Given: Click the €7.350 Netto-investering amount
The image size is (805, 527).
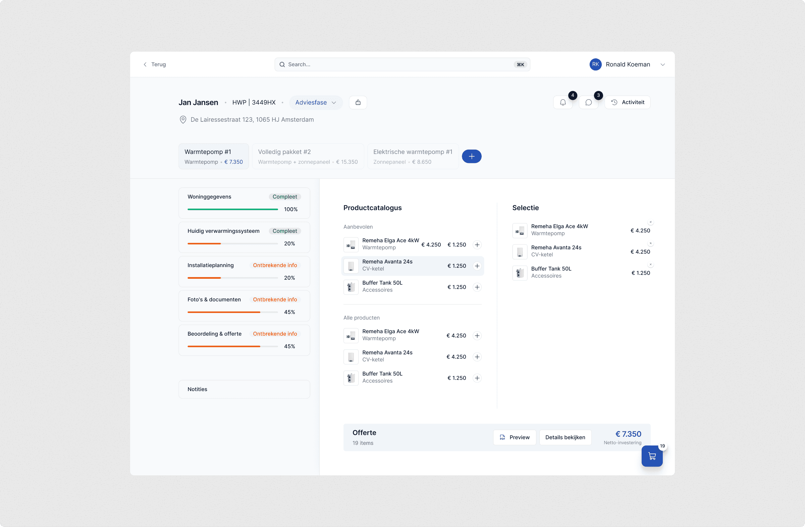Looking at the screenshot, I should (x=628, y=434).
